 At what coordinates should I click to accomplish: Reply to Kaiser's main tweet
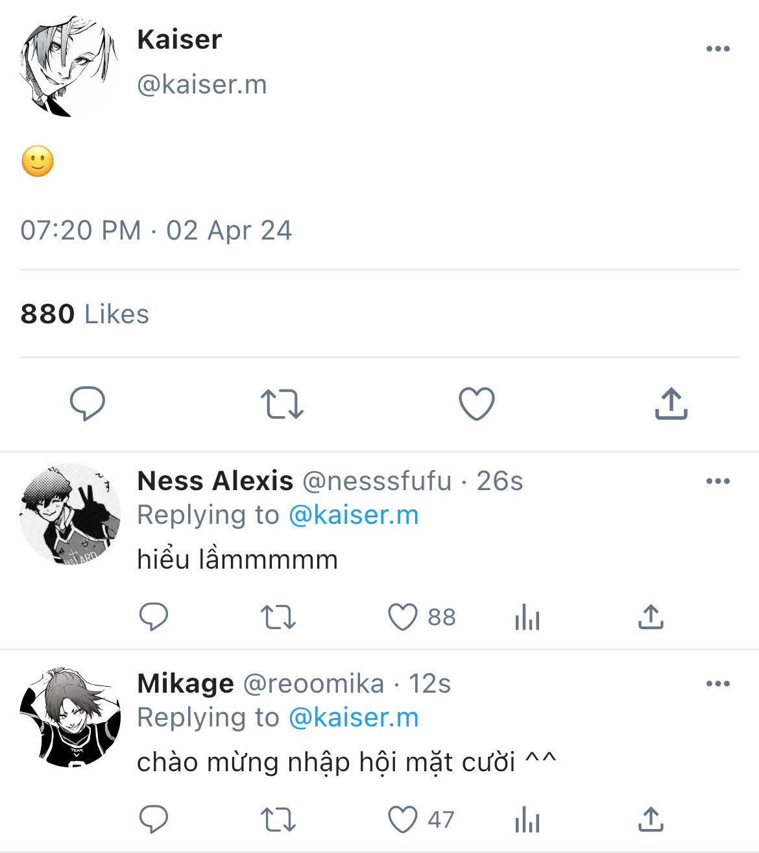(x=88, y=404)
